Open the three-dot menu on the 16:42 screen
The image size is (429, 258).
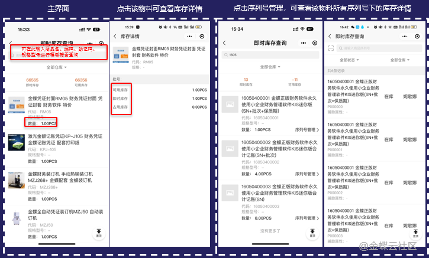[x=405, y=37]
